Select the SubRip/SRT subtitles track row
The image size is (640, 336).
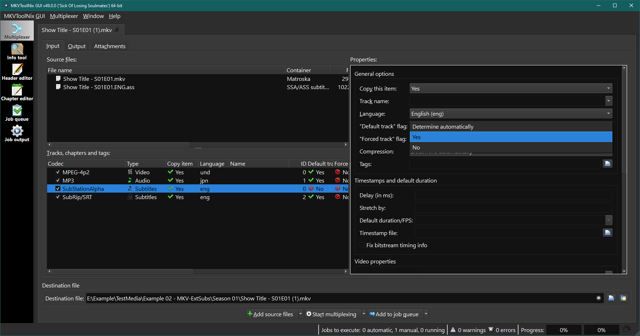tap(198, 197)
